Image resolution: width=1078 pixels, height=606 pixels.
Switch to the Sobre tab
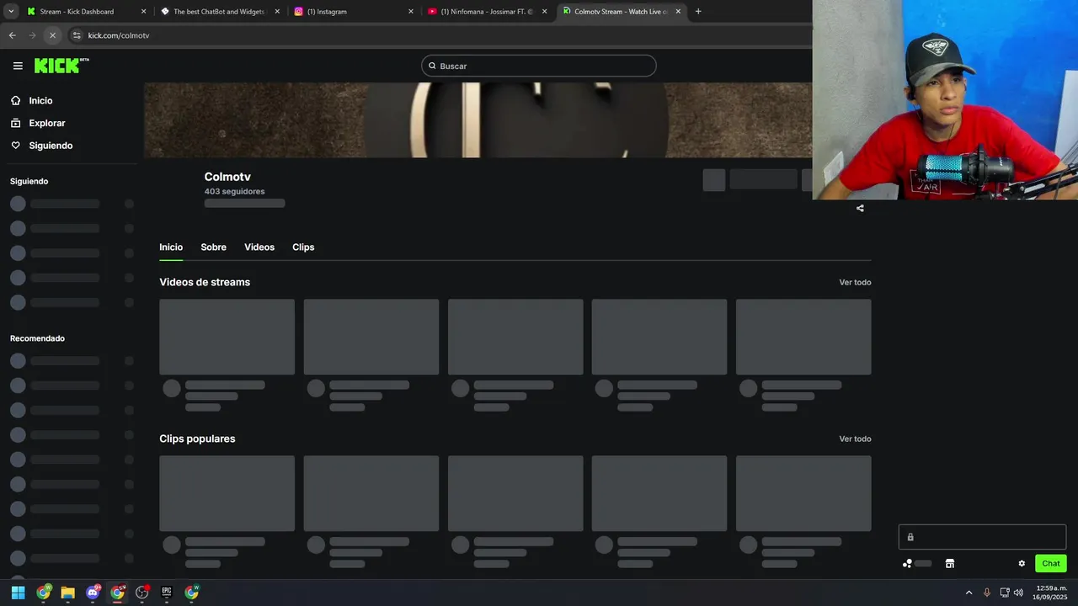pyautogui.click(x=213, y=247)
